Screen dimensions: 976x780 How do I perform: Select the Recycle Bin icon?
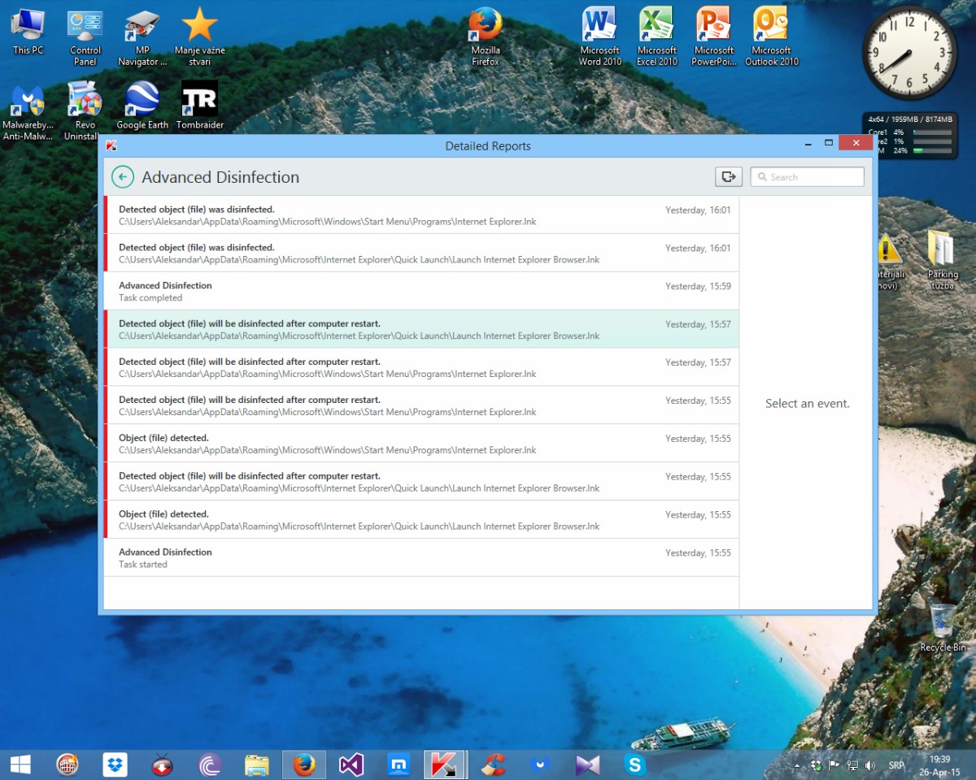[x=943, y=627]
